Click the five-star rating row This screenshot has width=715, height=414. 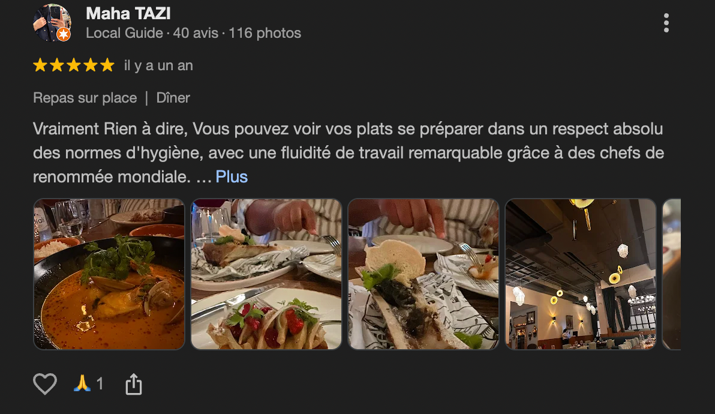(x=73, y=65)
